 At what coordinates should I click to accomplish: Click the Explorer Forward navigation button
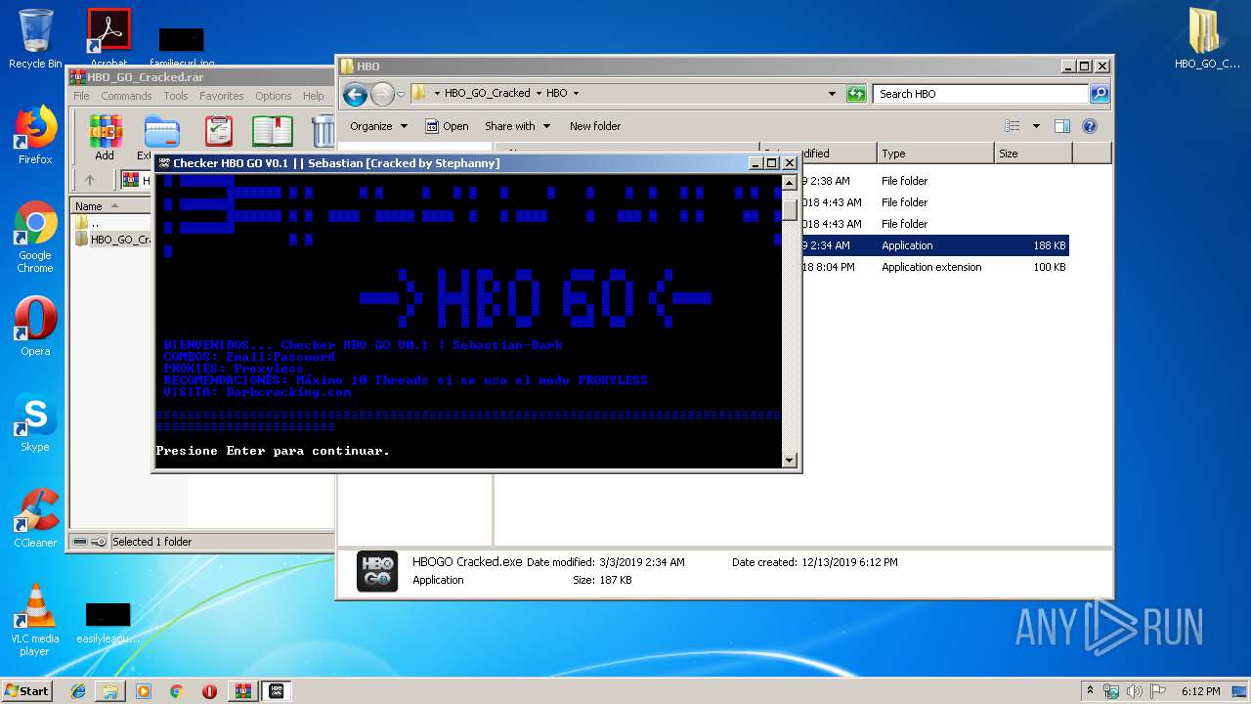(382, 94)
